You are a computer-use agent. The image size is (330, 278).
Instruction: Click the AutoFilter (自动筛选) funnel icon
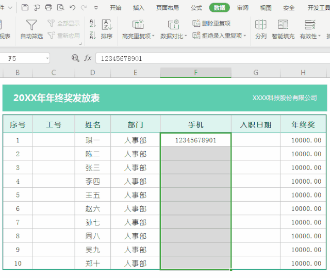(x=31, y=25)
